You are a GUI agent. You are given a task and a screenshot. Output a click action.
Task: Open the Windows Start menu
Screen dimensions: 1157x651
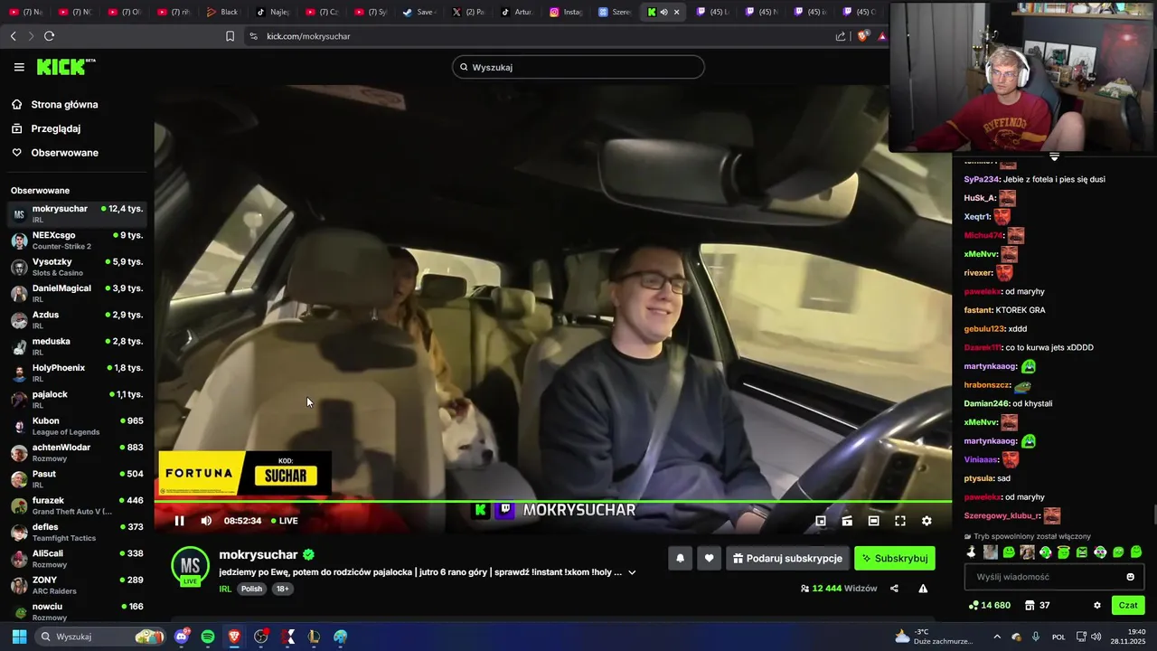(19, 637)
